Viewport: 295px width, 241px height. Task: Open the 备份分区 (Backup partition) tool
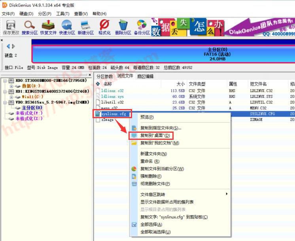(x=142, y=27)
